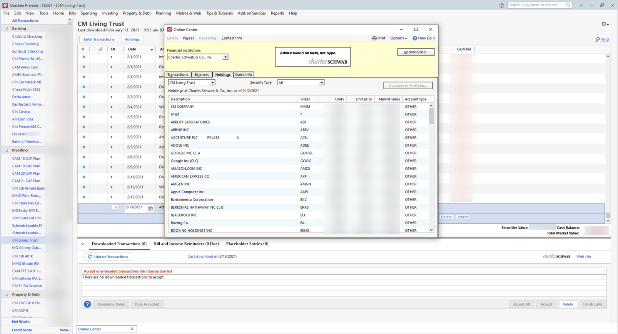Image resolution: width=618 pixels, height=334 pixels.
Task: Click the Quicken logo in the Online Center title bar
Action: pos(169,30)
